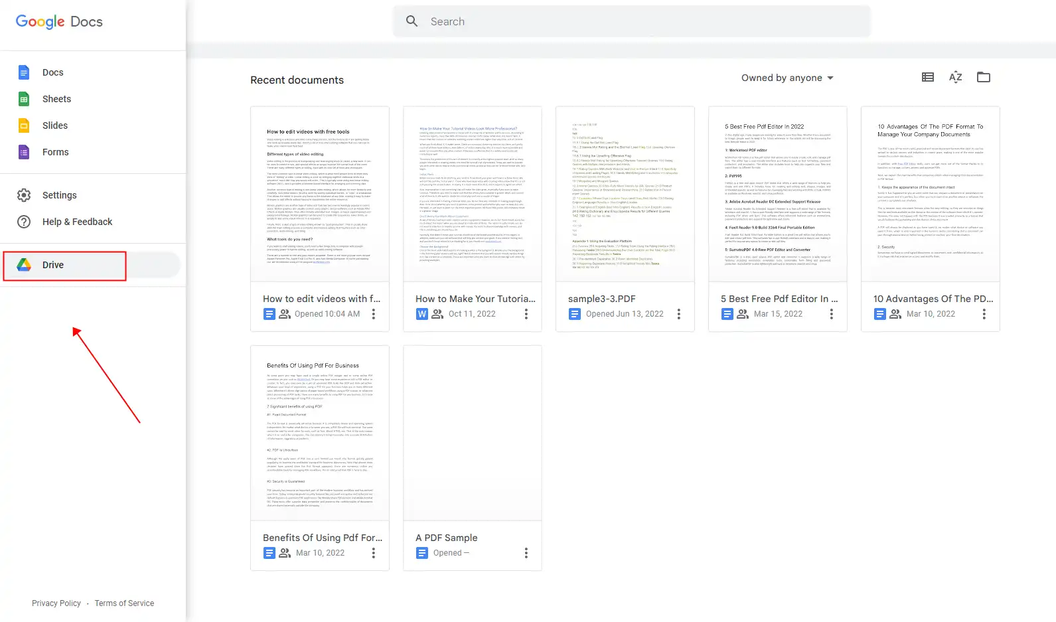The height and width of the screenshot is (622, 1056).
Task: Open How to Make Your Tutorial thumbnail
Action: click(x=473, y=194)
